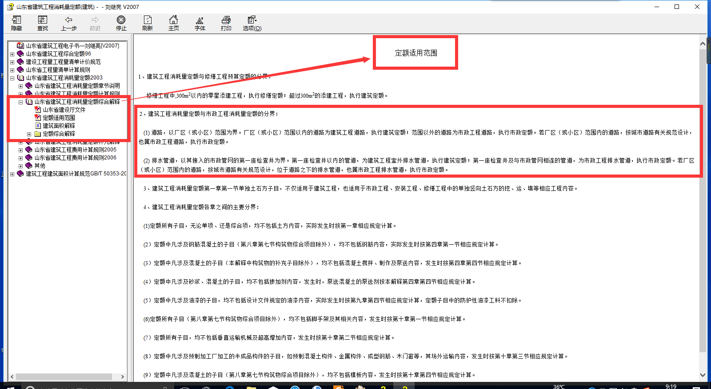Click the 隐藏 (hide panel) toolbar icon

point(17,20)
